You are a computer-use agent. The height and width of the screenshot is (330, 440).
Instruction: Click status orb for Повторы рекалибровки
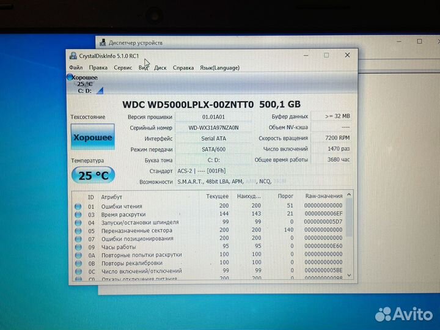(78, 263)
